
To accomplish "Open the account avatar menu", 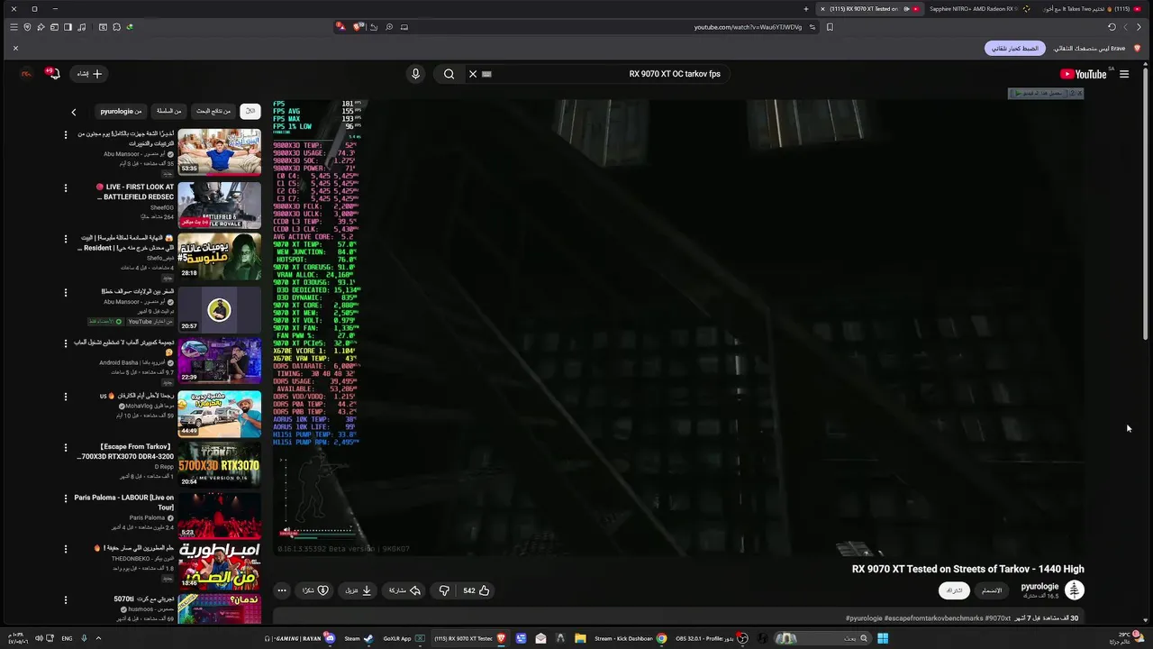I will (26, 73).
